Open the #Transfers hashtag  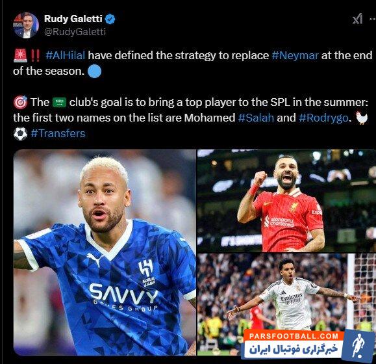tap(58, 133)
